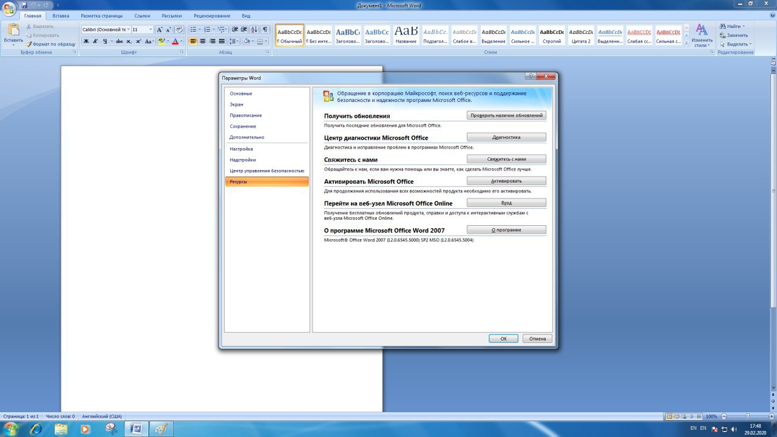
Task: Switch to the Вид ribbon tab
Action: click(x=246, y=16)
